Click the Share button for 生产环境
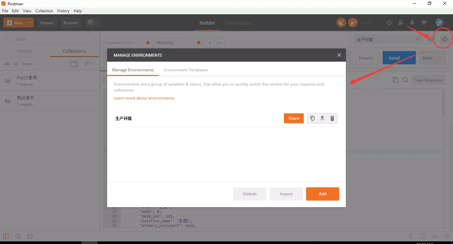This screenshot has height=244, width=453. coord(294,118)
